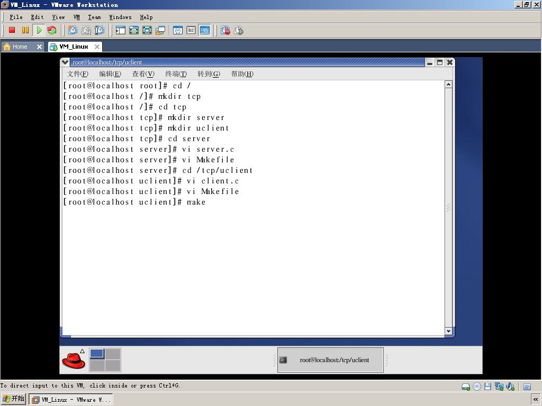Screen dimensions: 542x406
Task: Open the Edit menu
Action: (38, 17)
